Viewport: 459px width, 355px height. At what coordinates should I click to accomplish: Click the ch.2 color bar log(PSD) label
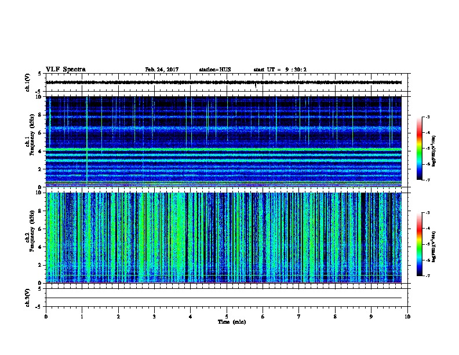434,247
